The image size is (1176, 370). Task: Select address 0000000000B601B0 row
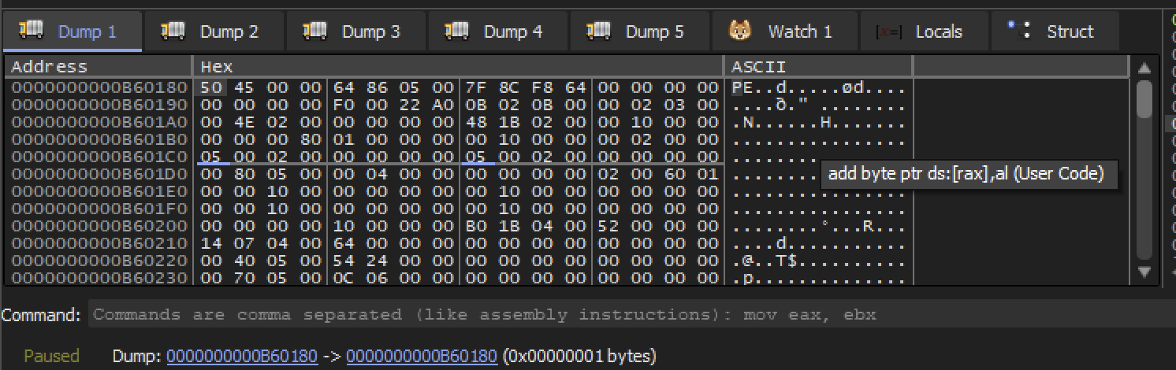tap(99, 139)
